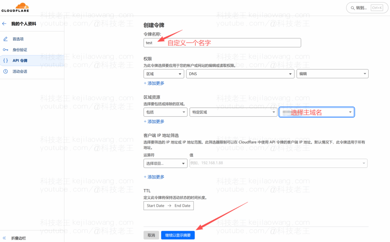The image size is (390, 242).
Task: Click the clock icon for 活动会话
Action: (x=5, y=71)
